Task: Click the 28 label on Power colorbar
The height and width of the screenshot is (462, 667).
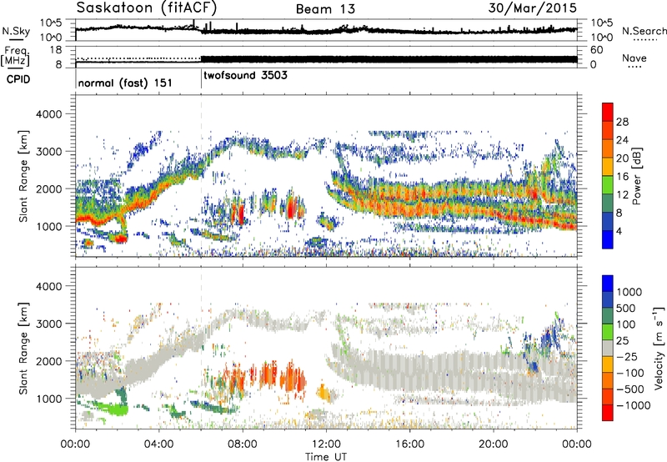Action: click(622, 122)
